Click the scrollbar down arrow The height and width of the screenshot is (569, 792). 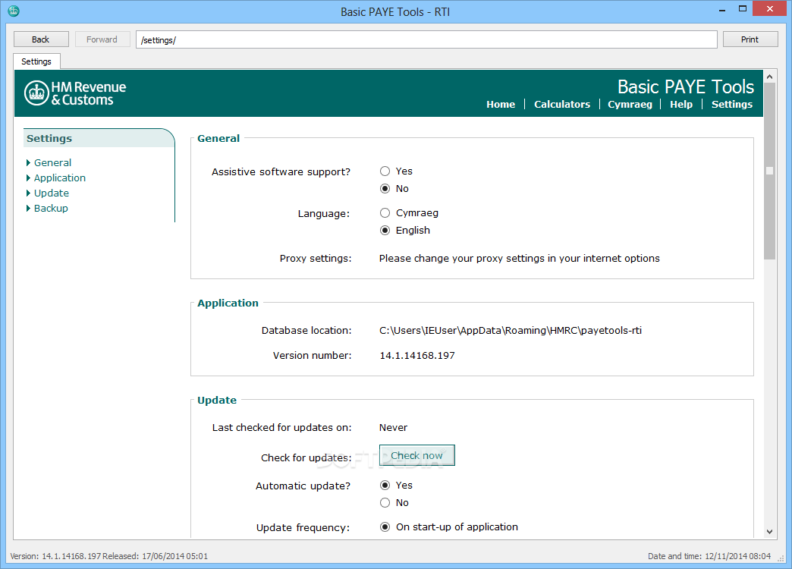pos(769,532)
